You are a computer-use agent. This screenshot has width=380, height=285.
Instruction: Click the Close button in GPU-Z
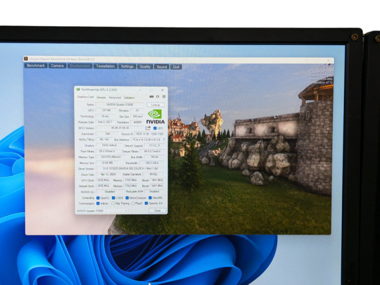(x=157, y=211)
